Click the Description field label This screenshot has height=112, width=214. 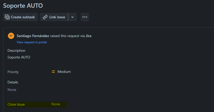coord(17,50)
